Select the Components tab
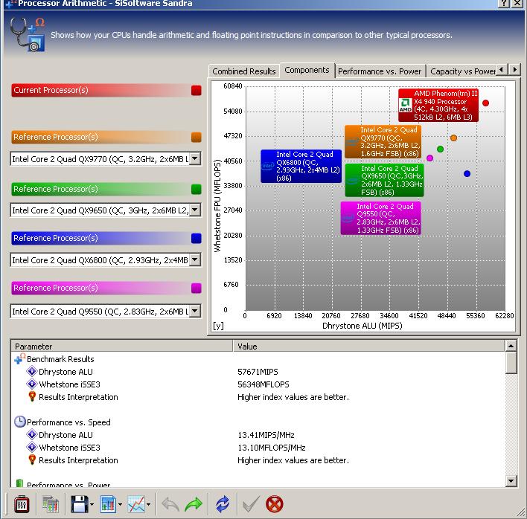 [307, 70]
